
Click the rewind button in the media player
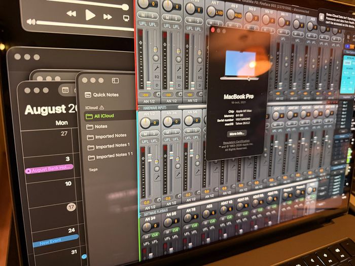[x=71, y=14]
